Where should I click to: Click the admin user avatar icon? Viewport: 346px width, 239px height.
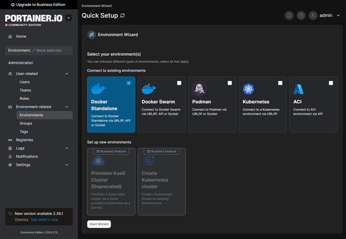coord(313,15)
